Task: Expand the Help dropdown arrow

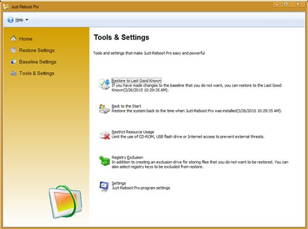Action: tap(27, 20)
